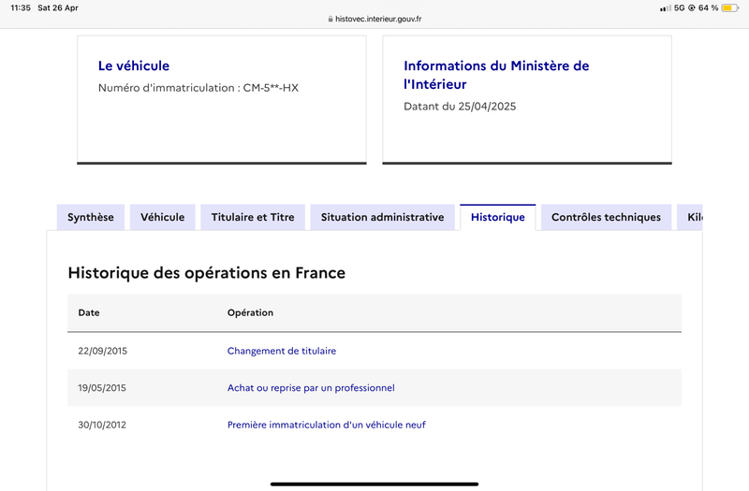The image size is (749, 491).
Task: Click the Datant du 25/04/2025 text
Action: coord(460,107)
